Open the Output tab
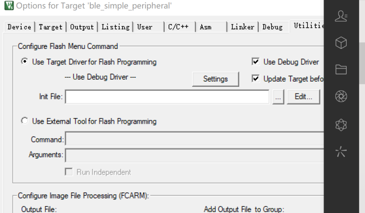 click(82, 27)
